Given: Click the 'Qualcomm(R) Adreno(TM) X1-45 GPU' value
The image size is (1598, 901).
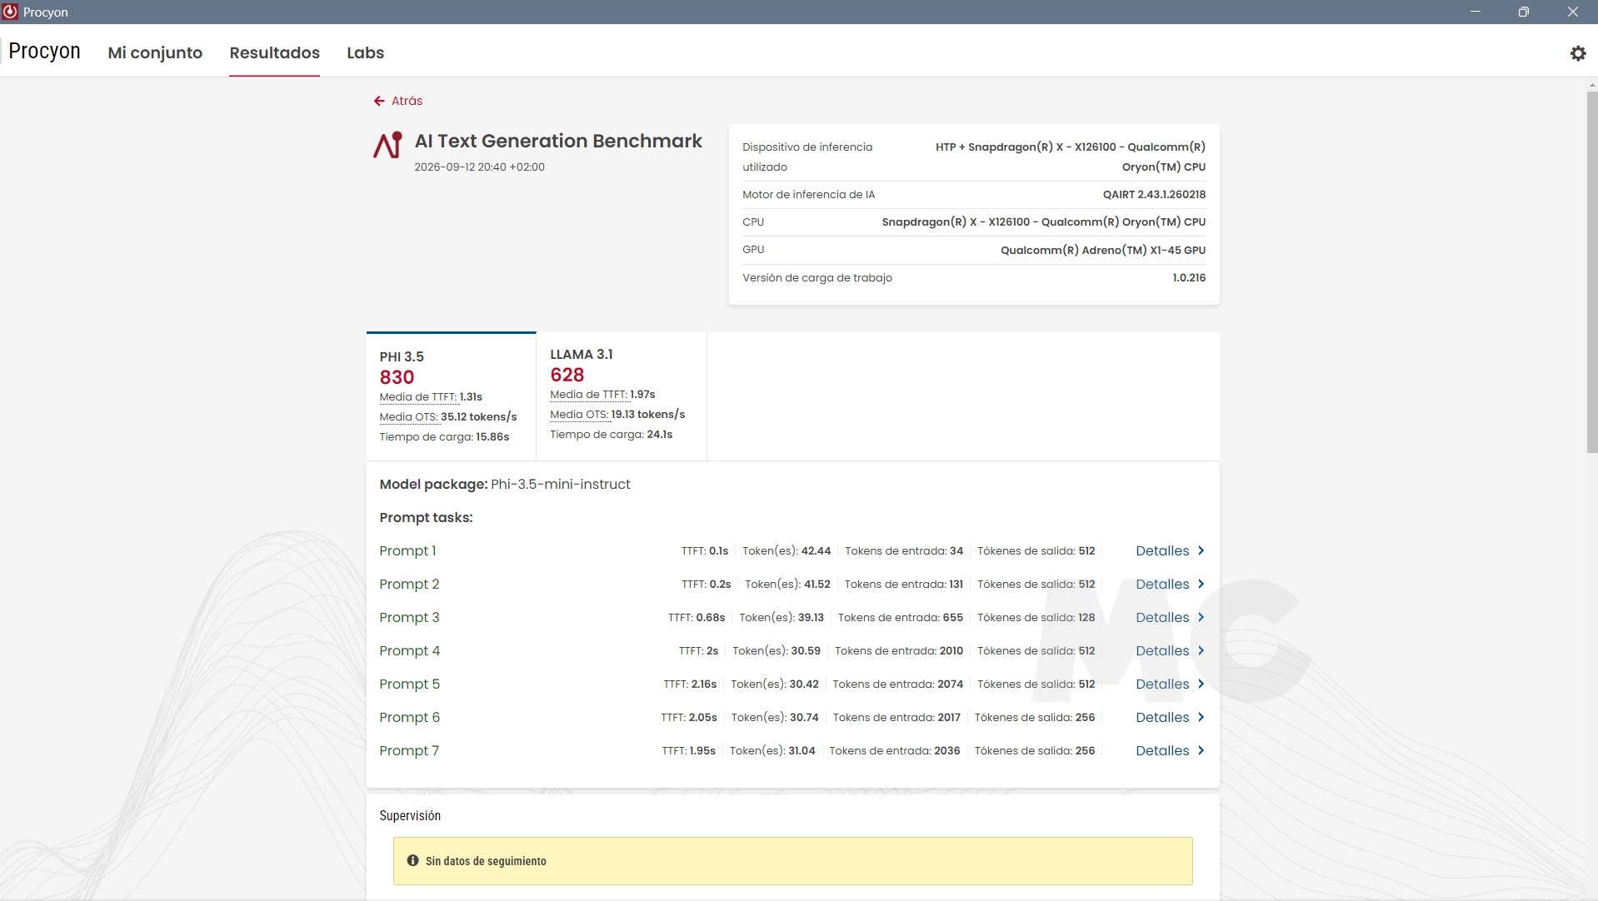Looking at the screenshot, I should (1103, 250).
